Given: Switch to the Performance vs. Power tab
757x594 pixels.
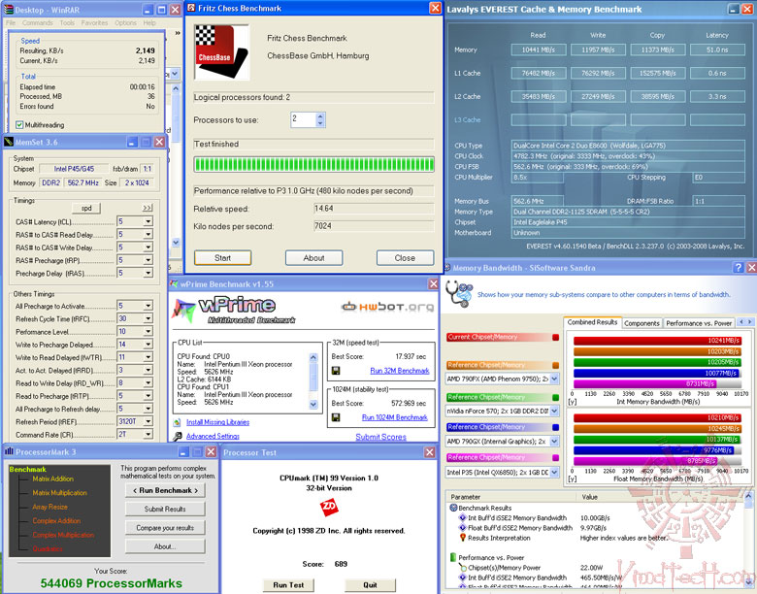Looking at the screenshot, I should point(699,323).
